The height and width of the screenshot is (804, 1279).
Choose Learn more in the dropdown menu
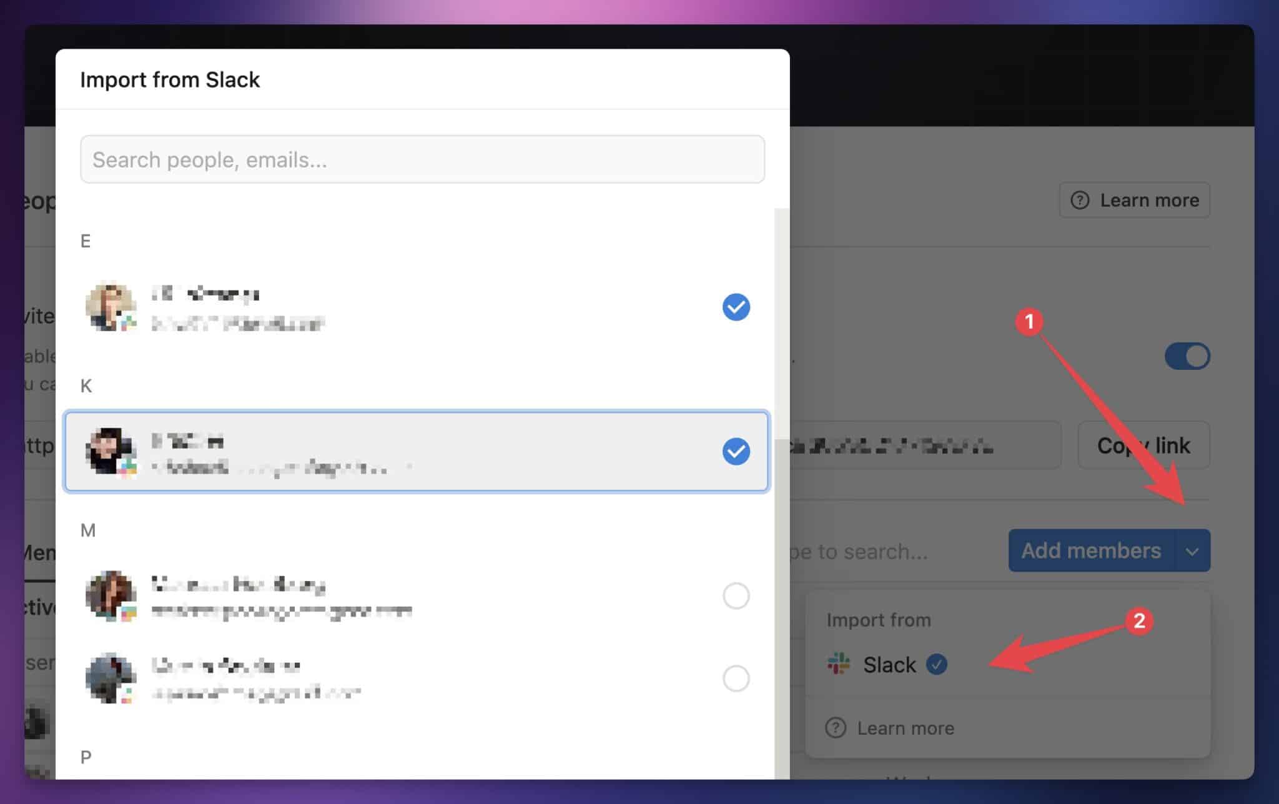click(x=906, y=727)
